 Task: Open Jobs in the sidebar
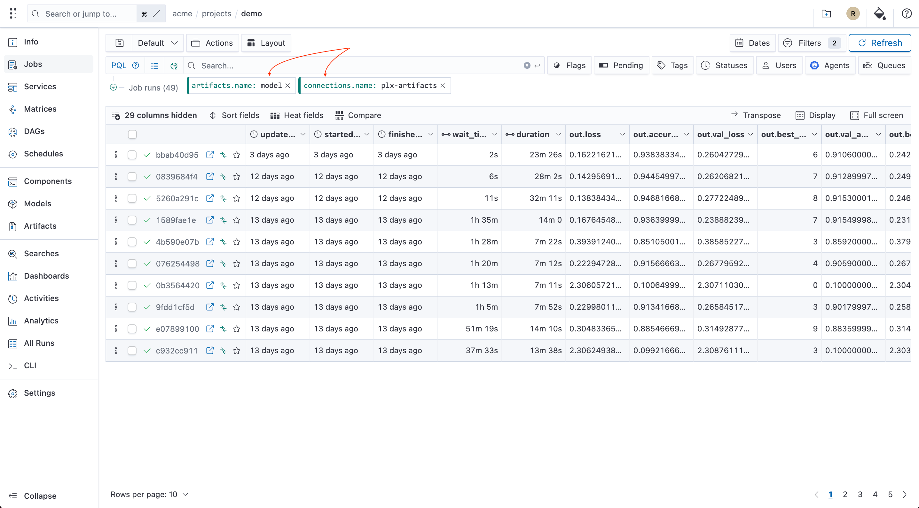point(49,64)
